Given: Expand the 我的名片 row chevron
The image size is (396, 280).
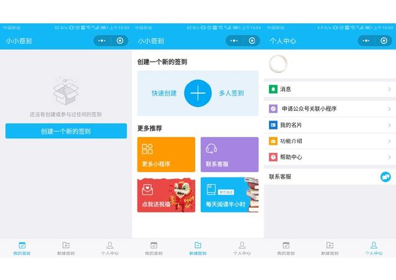Looking at the screenshot, I should tap(389, 125).
